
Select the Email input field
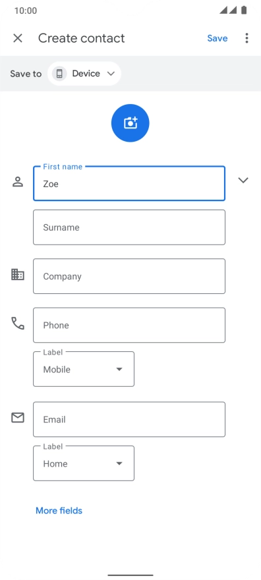point(129,419)
